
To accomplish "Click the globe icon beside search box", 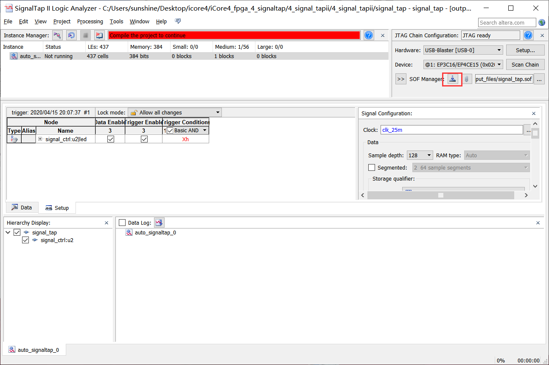I will [542, 22].
